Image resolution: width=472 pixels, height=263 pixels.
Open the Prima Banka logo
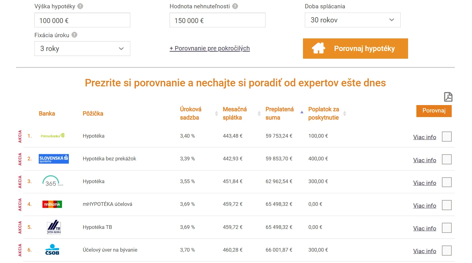53,136
